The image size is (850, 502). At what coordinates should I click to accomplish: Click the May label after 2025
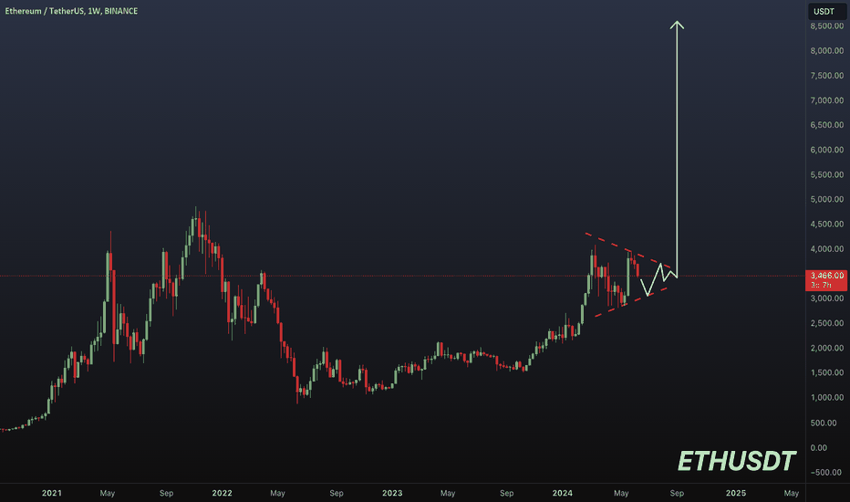point(792,493)
